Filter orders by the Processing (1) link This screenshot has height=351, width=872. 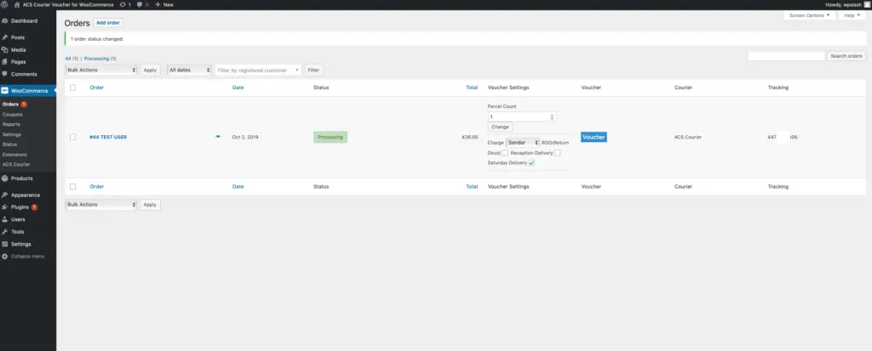tap(100, 59)
